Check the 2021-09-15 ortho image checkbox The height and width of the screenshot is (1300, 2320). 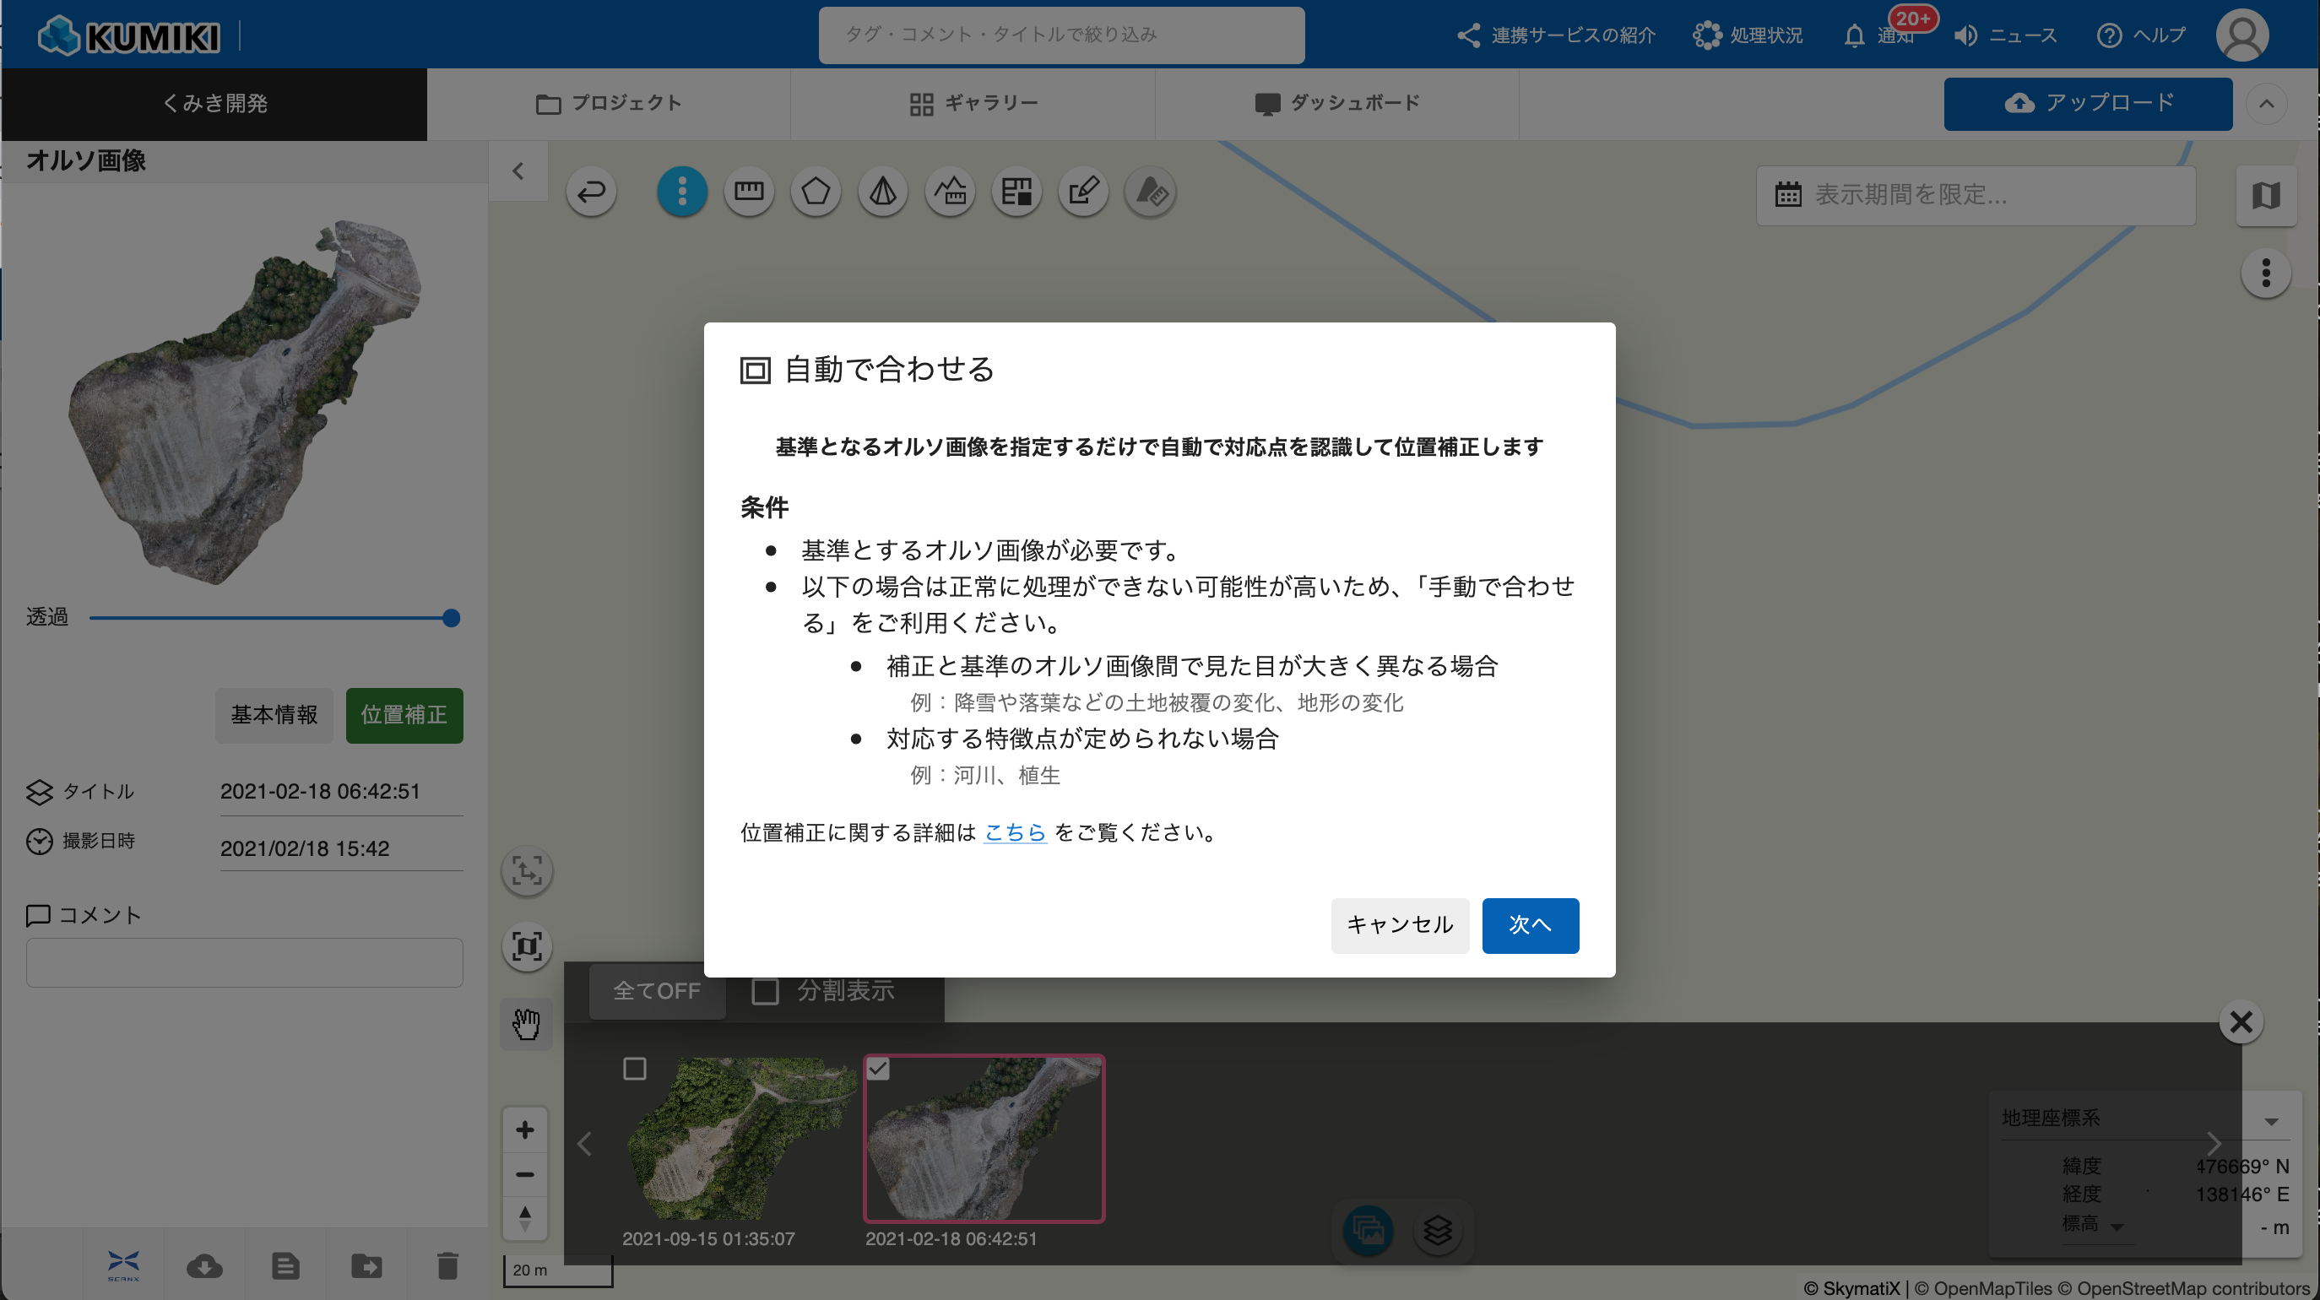tap(635, 1069)
